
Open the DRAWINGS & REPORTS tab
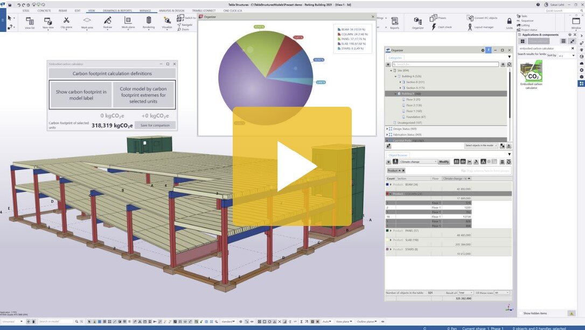tap(118, 10)
